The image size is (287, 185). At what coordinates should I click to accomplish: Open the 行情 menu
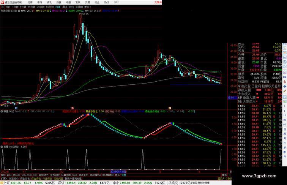tap(30, 2)
